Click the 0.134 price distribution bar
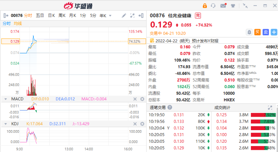278x152 pixels. tap(263, 122)
